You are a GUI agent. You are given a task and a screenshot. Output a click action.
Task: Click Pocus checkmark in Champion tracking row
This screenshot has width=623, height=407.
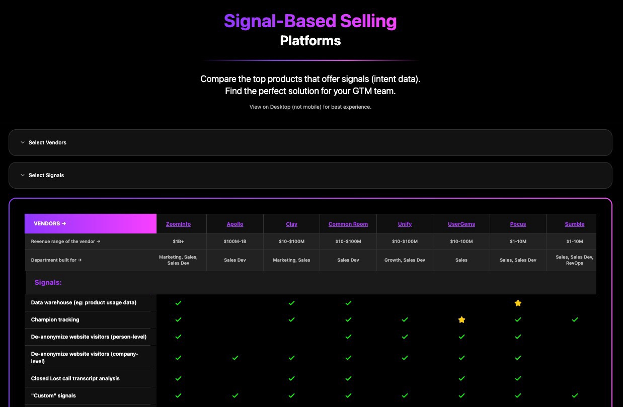coord(518,319)
